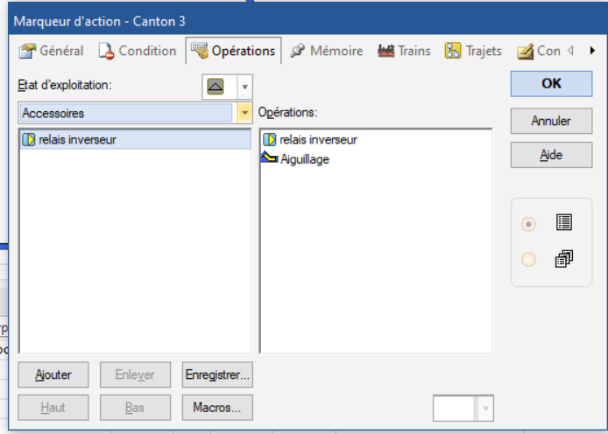Click the Ajouter button
The image size is (608, 434).
click(x=53, y=374)
